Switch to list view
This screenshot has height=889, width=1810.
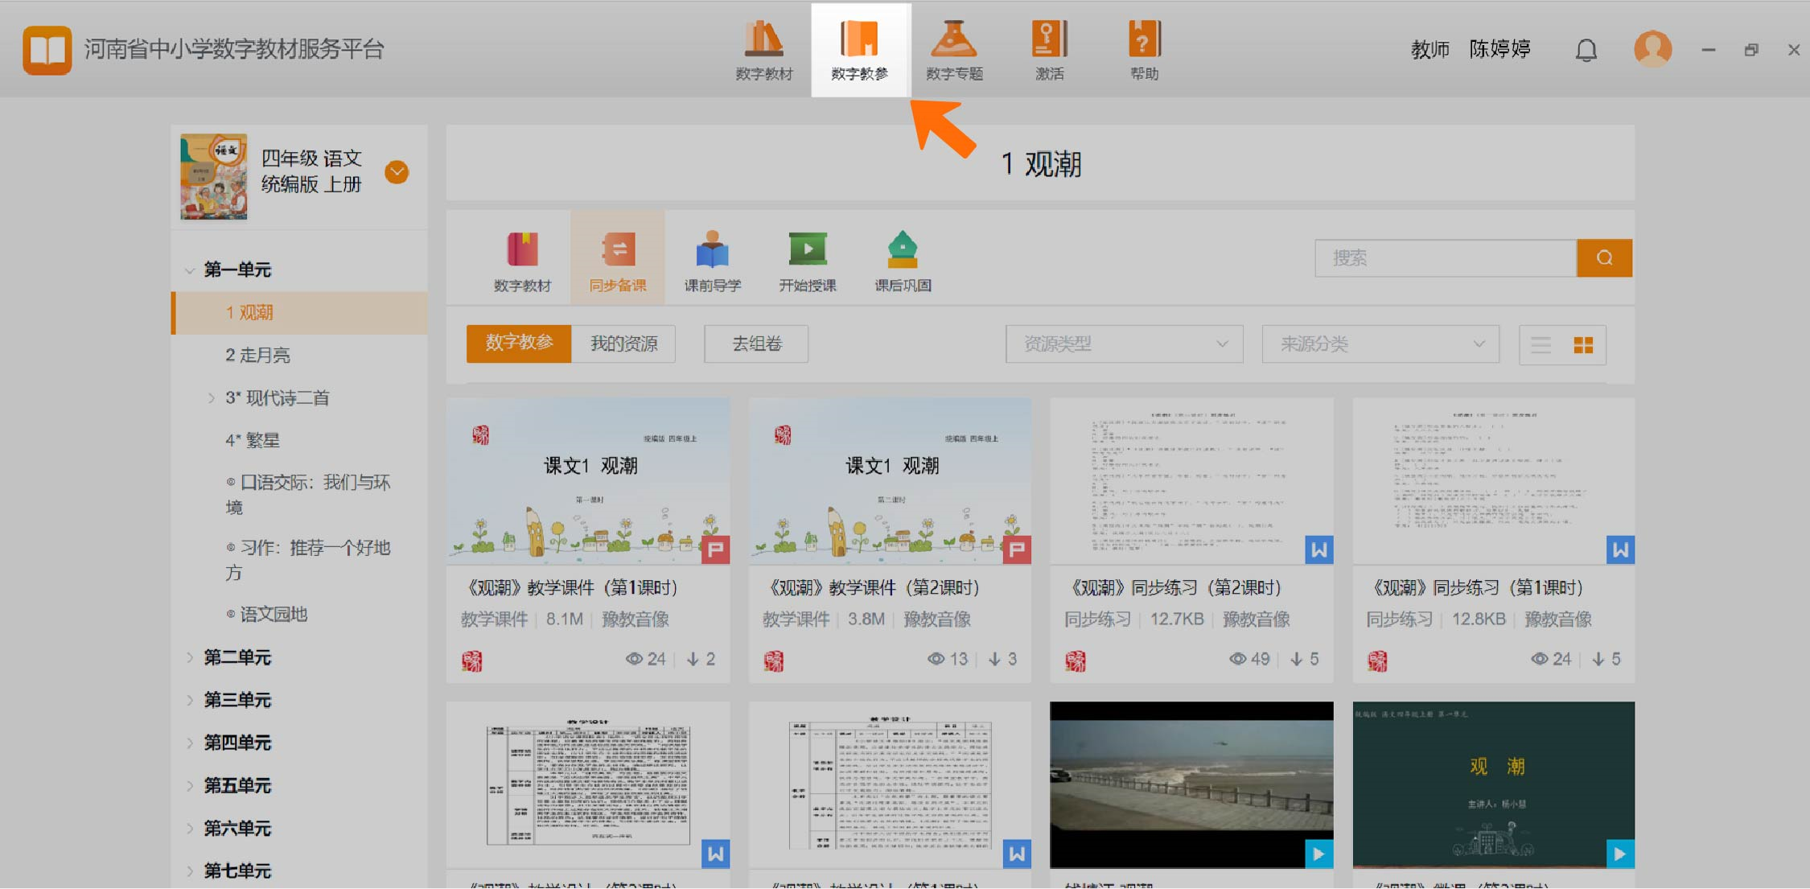pos(1541,345)
